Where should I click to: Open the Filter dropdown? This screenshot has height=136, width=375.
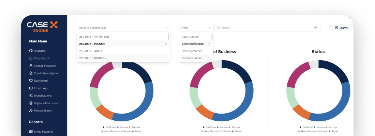point(196,28)
